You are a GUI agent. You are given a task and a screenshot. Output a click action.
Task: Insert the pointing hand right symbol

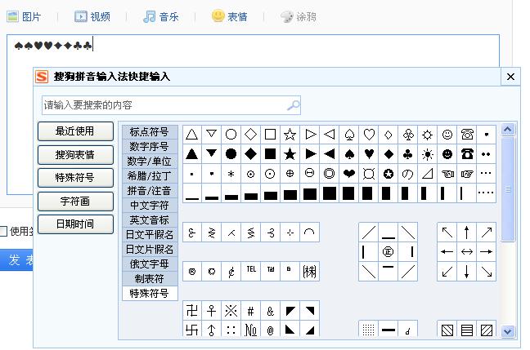[x=467, y=174]
